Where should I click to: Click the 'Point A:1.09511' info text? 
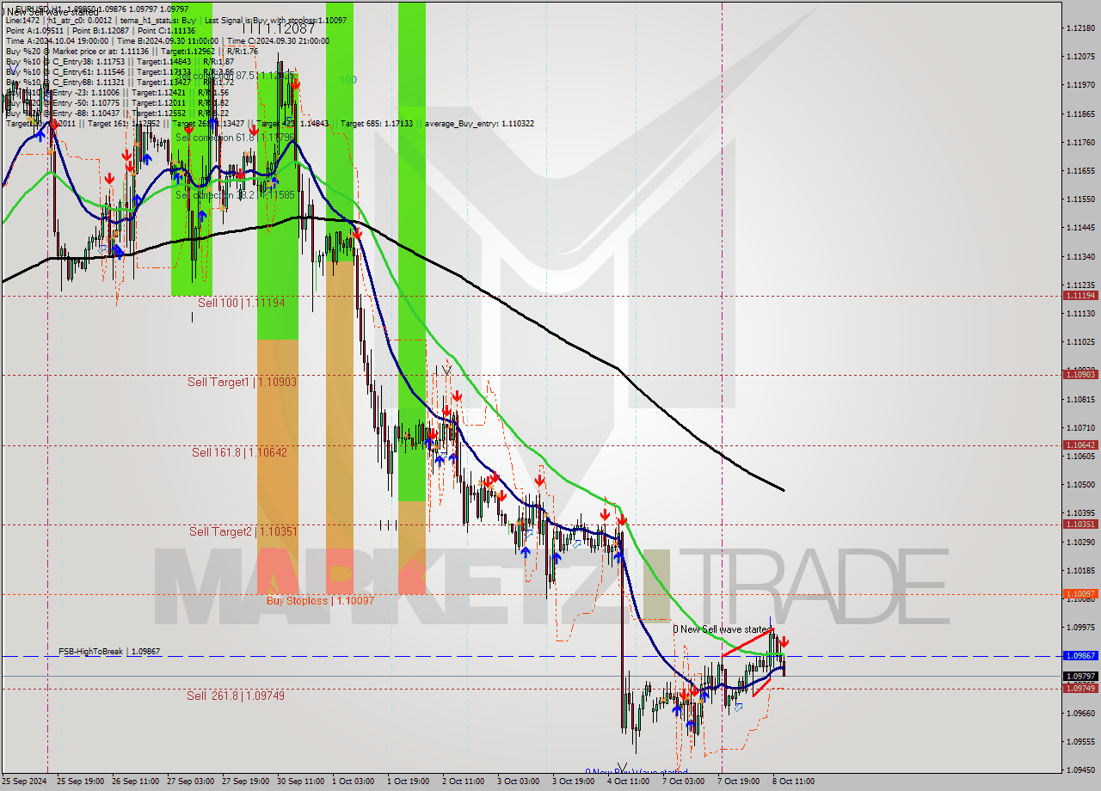coord(34,30)
